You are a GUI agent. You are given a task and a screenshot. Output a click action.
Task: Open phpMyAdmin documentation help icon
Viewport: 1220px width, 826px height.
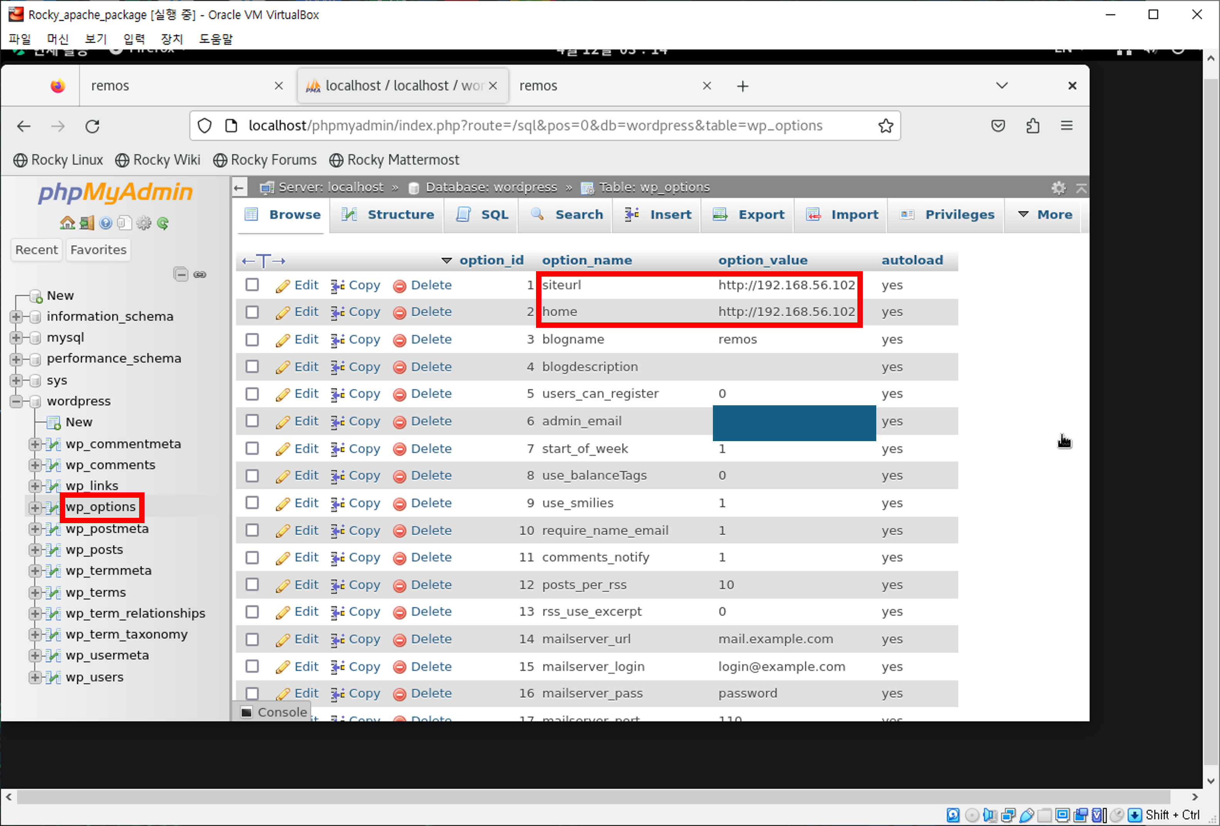coord(106,223)
